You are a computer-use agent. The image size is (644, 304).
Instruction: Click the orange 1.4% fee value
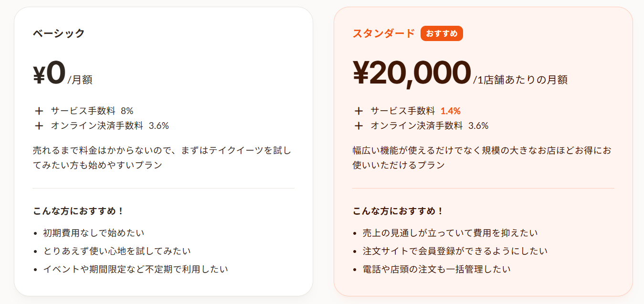[x=450, y=111]
